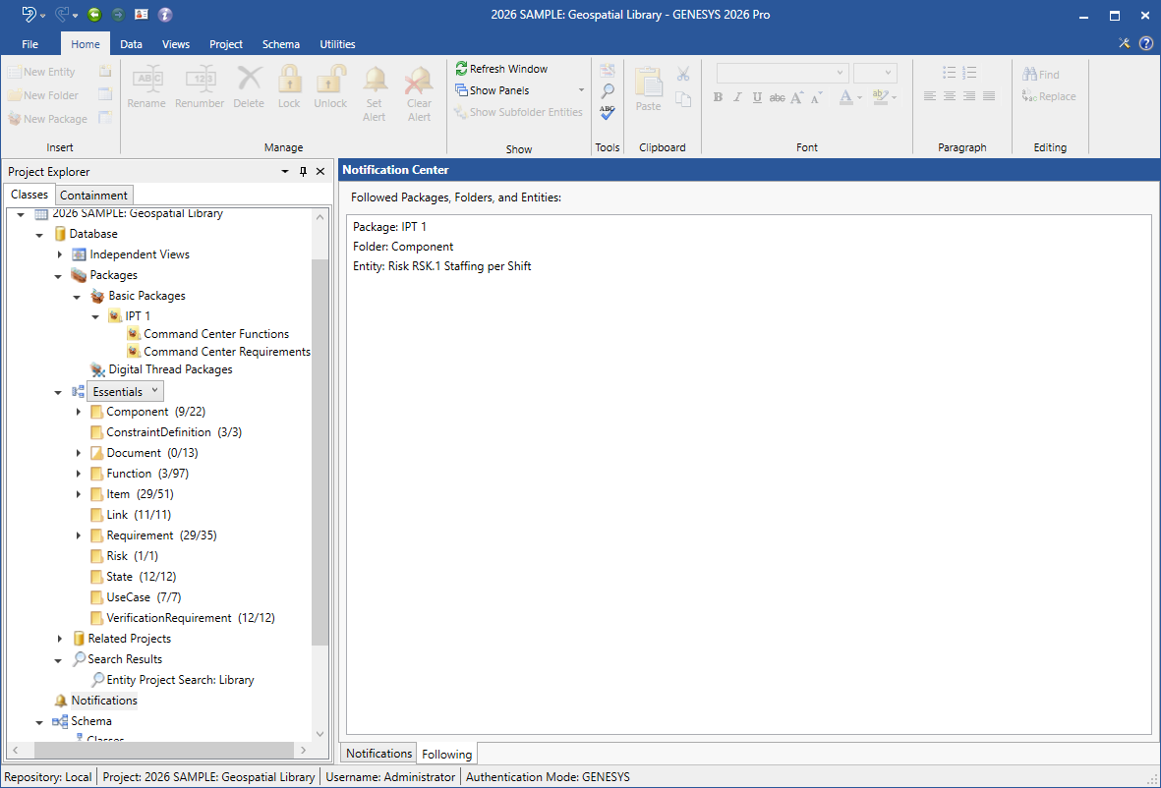Collapse the Packages tree node

(x=58, y=276)
